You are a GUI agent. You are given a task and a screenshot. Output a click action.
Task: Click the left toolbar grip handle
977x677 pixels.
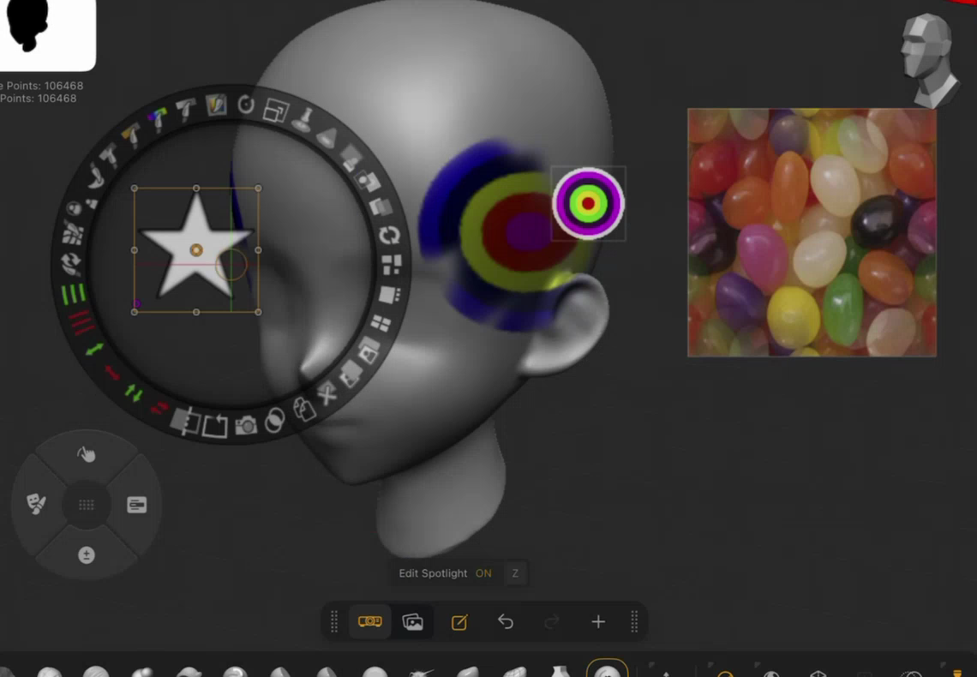334,621
